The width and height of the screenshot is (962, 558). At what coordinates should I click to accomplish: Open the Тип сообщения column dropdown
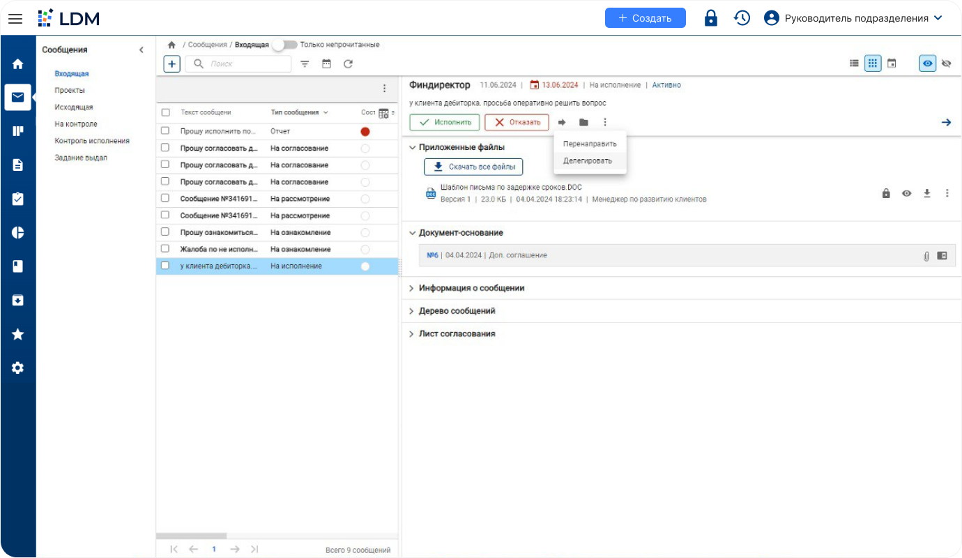coord(325,112)
